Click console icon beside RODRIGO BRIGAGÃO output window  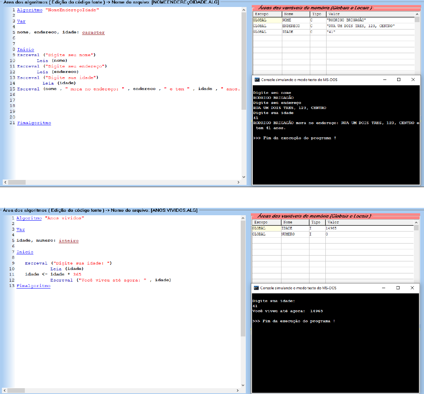(x=257, y=79)
